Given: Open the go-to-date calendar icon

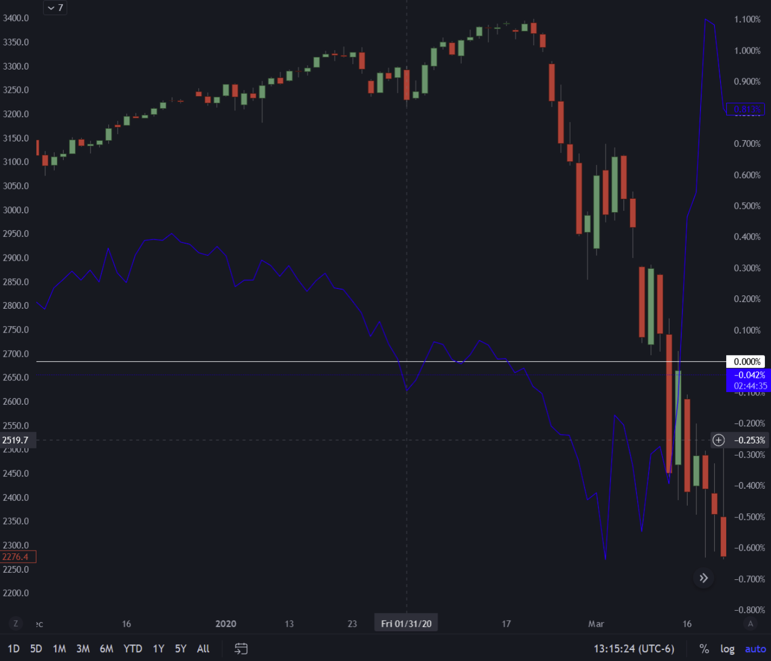Looking at the screenshot, I should [241, 648].
